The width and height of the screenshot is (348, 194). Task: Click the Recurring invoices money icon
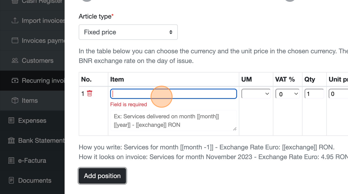pyautogui.click(x=15, y=81)
